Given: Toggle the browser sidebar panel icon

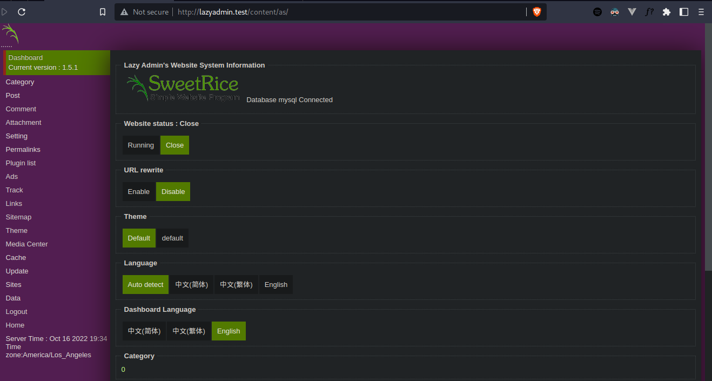Looking at the screenshot, I should pyautogui.click(x=683, y=12).
